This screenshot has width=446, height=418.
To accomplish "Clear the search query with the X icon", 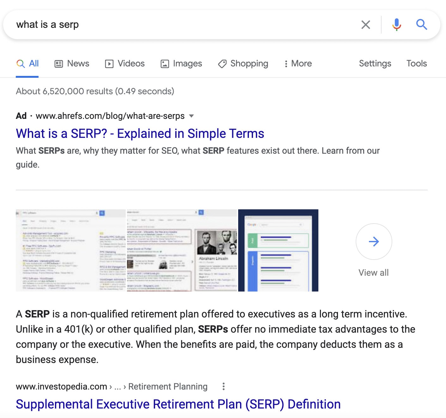I will click(365, 25).
